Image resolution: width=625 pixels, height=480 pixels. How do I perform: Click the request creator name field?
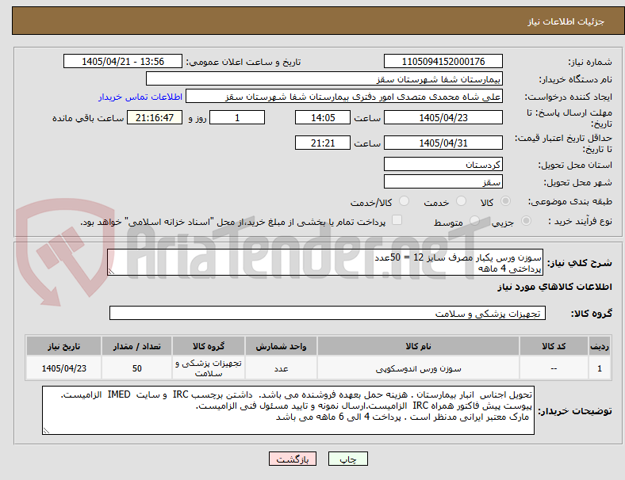point(344,97)
